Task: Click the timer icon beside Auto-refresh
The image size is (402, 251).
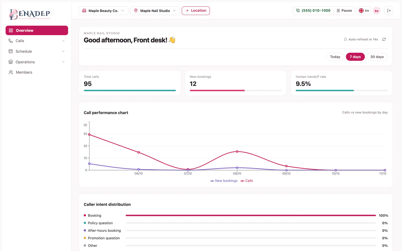Action: tap(345, 39)
